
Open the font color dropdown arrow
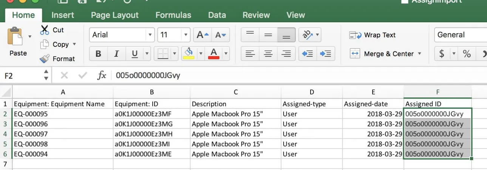click(226, 54)
